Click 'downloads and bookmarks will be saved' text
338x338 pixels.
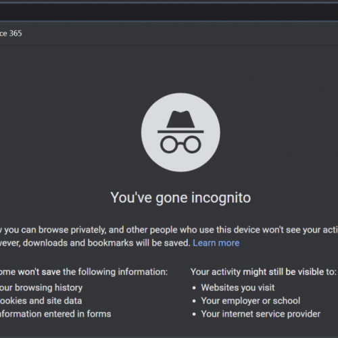point(107,243)
